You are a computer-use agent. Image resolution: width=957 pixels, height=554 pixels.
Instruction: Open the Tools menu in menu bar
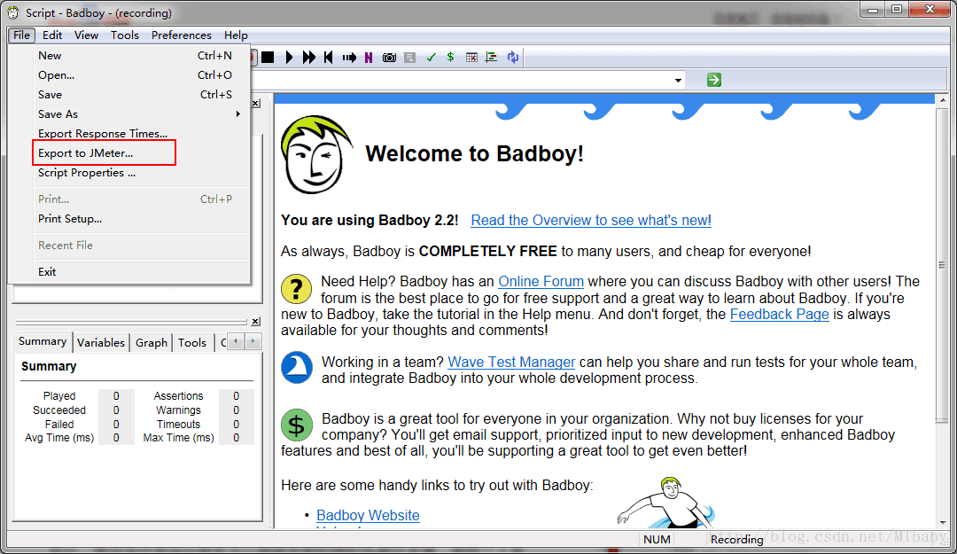pos(125,35)
